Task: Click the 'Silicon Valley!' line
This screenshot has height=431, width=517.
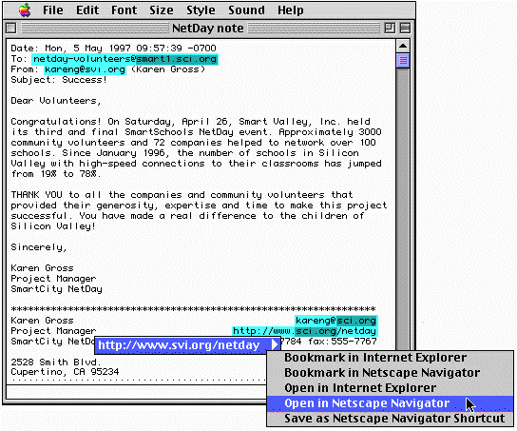Action: click(x=53, y=226)
